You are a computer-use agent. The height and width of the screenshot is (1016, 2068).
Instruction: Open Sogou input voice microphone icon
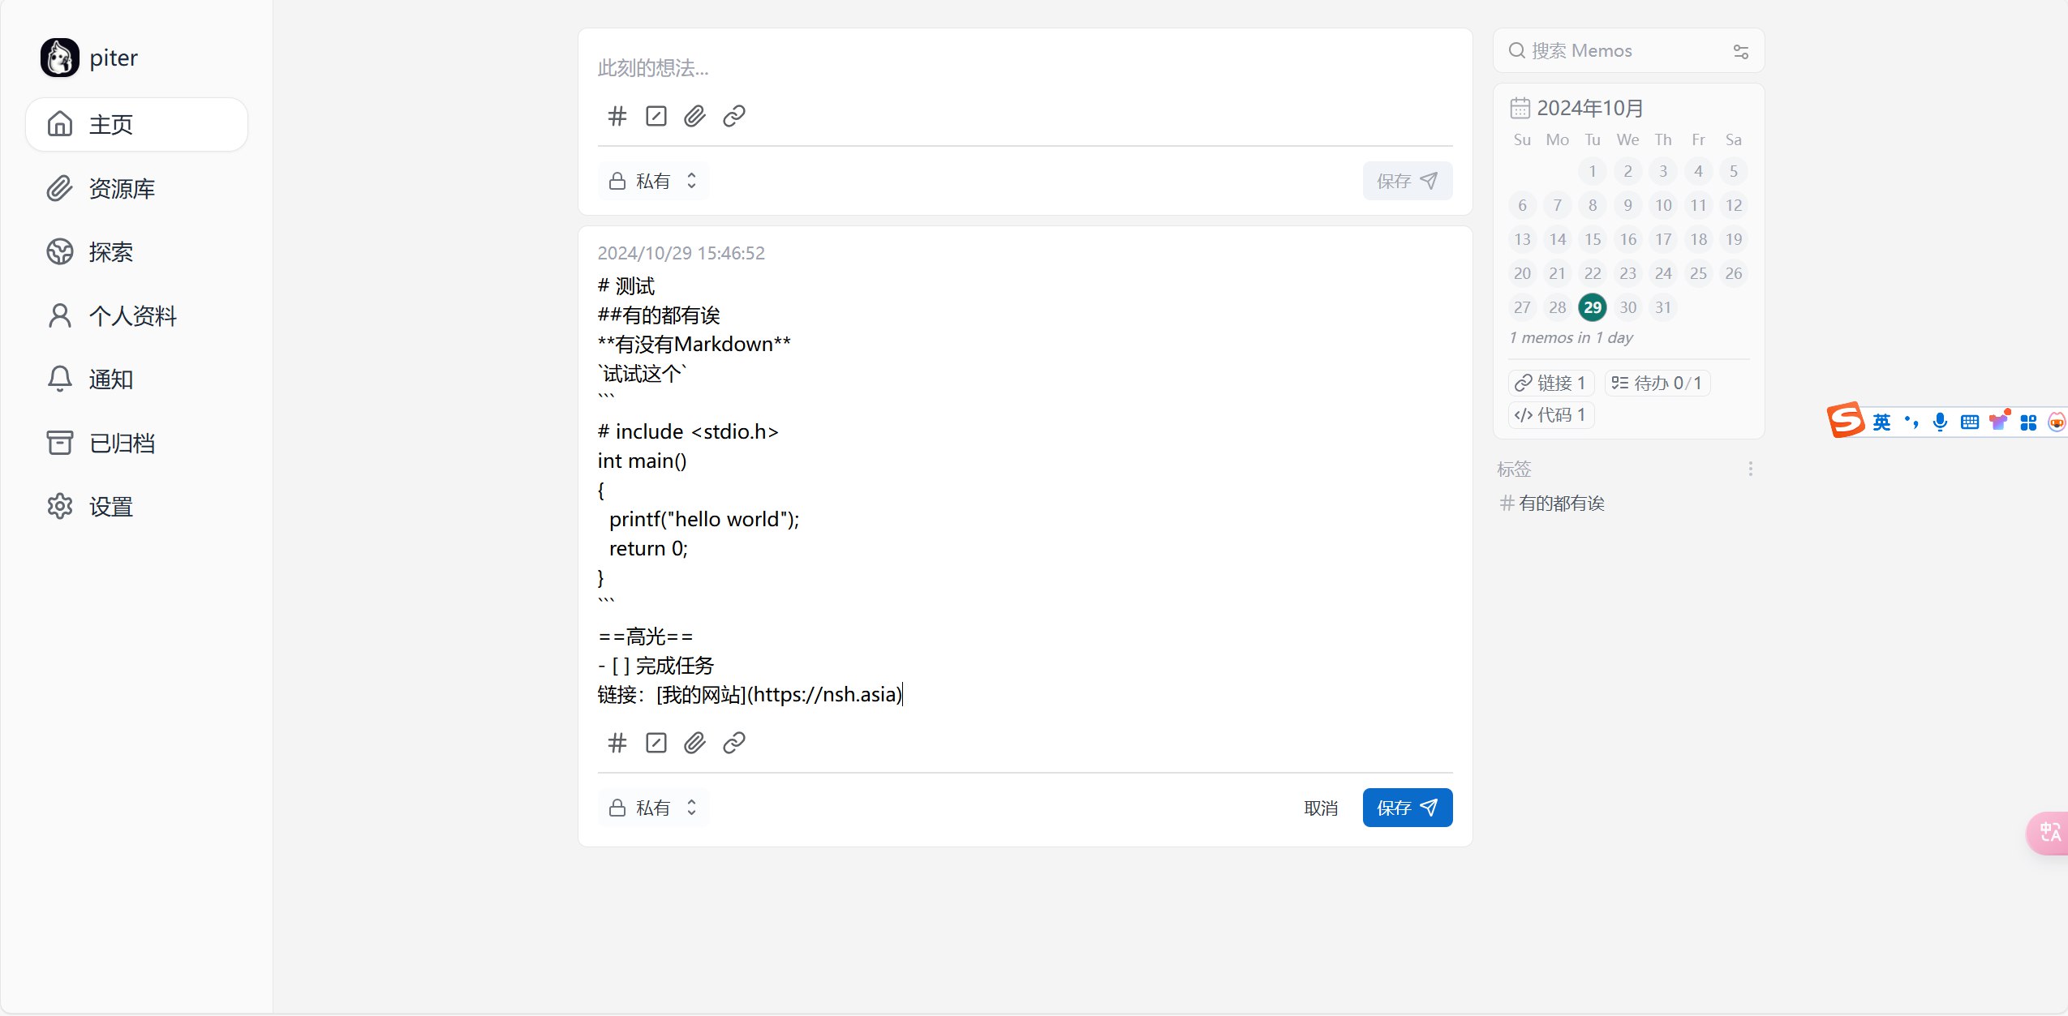pyautogui.click(x=1940, y=422)
